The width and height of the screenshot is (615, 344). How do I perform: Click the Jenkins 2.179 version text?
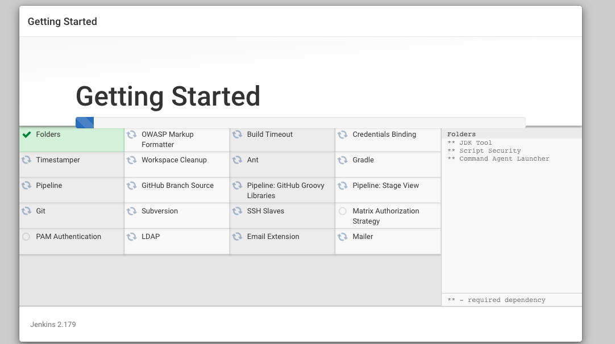[x=53, y=325]
